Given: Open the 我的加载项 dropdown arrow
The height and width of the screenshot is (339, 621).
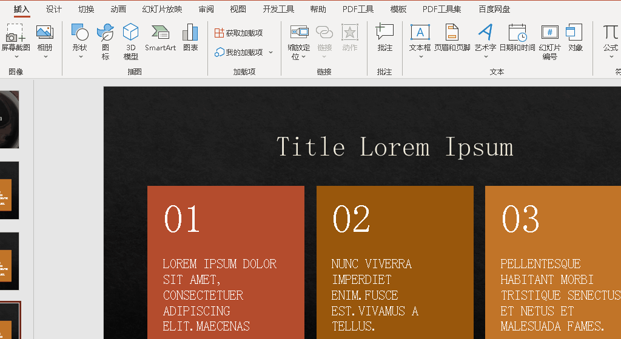Looking at the screenshot, I should coord(270,53).
